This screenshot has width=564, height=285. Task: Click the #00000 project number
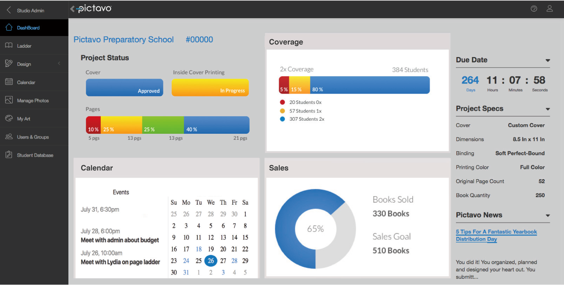[199, 40]
